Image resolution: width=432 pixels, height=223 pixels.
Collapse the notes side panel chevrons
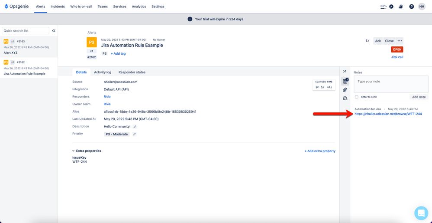345,71
